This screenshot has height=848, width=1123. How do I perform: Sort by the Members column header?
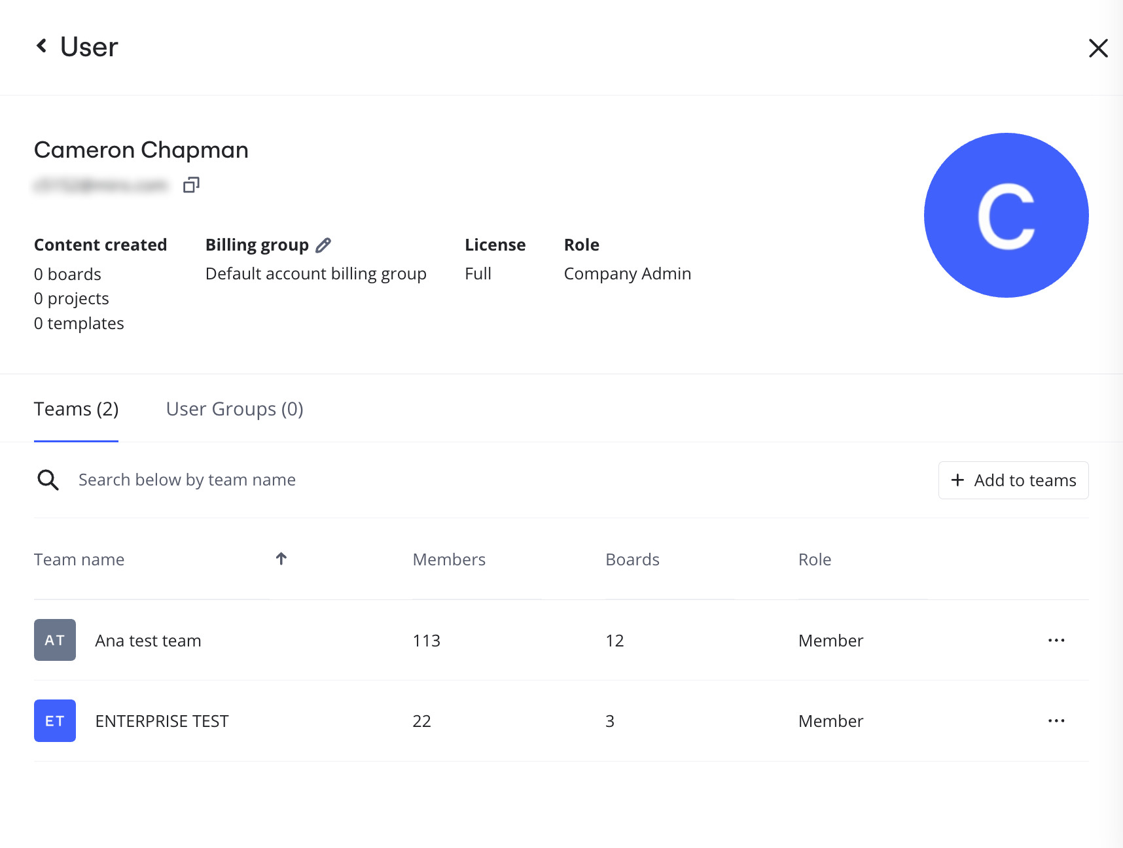coord(449,559)
